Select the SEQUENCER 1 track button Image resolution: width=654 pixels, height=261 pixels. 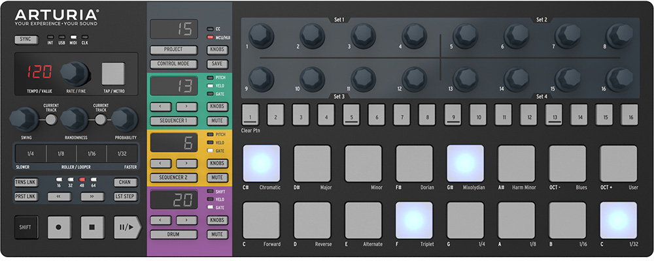[x=173, y=121]
